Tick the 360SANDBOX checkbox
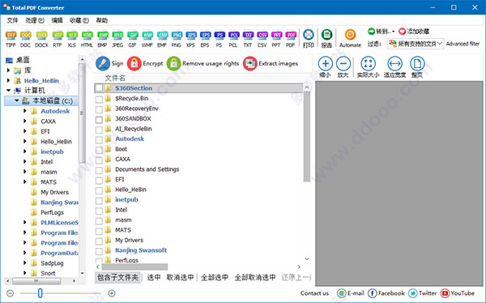This screenshot has height=303, width=486. coord(99,120)
